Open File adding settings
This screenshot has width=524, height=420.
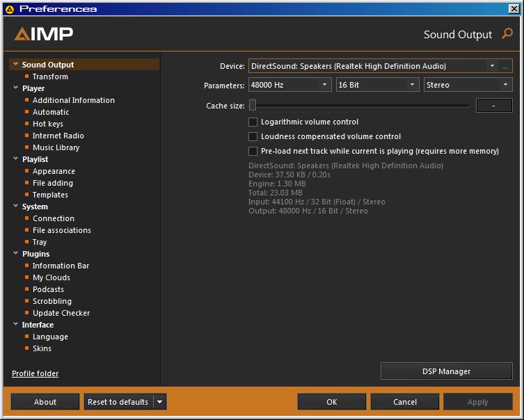(x=53, y=183)
